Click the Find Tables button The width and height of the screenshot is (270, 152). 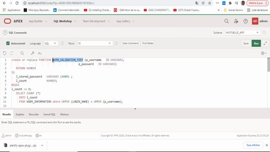click(x=148, y=43)
